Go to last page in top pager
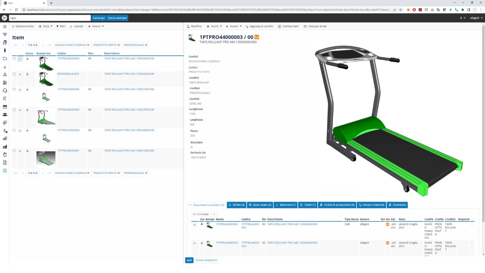 coord(50,45)
